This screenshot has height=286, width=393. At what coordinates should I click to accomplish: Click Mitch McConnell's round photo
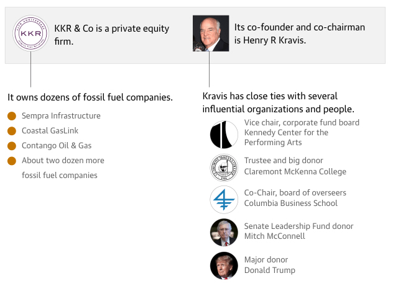(224, 232)
